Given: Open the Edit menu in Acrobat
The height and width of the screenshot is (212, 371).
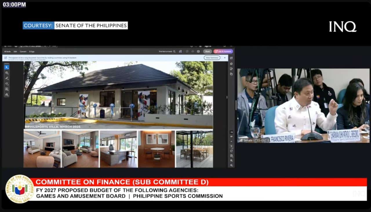Looking at the screenshot, I should coord(15,52).
